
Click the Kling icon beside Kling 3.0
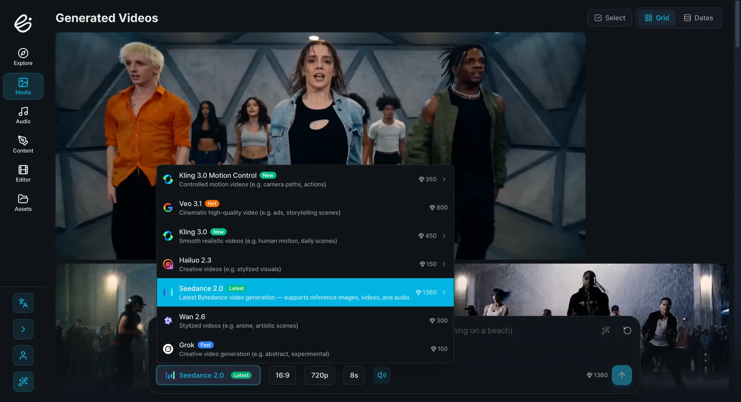pos(168,236)
